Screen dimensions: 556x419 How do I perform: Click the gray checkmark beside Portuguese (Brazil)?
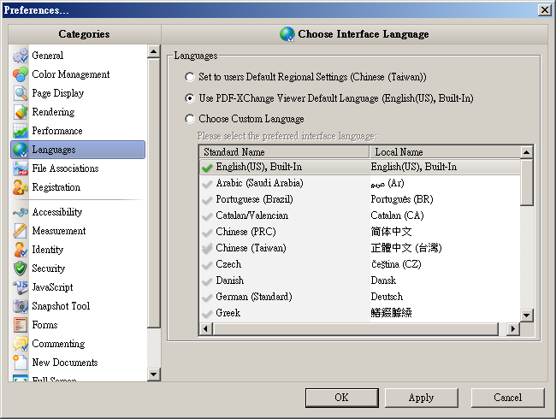(x=207, y=200)
